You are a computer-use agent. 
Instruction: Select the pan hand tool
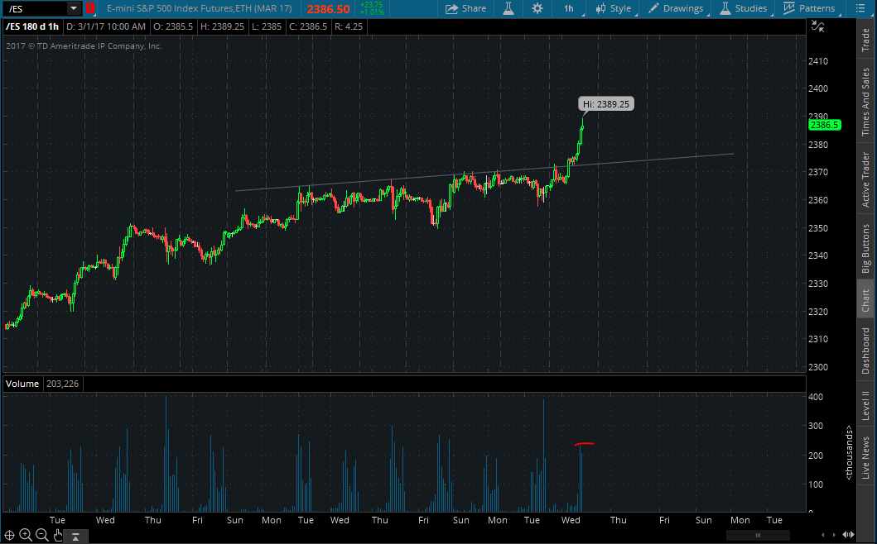click(58, 535)
